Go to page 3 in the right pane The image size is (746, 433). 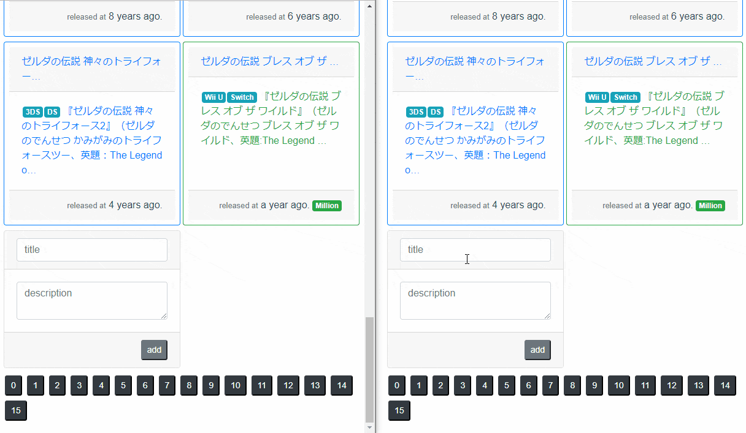463,385
